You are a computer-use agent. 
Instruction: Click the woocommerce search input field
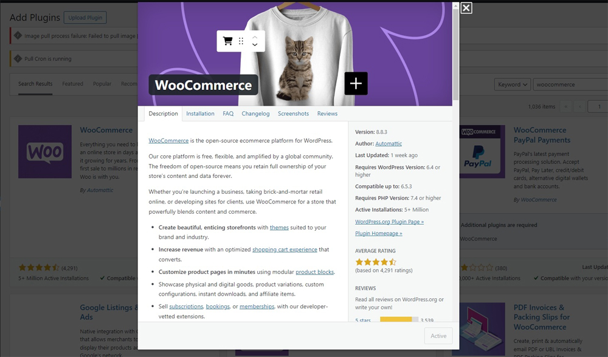[x=570, y=84]
